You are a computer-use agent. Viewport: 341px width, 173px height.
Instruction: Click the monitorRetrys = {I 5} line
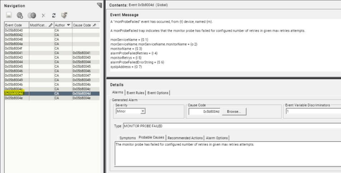126,58
